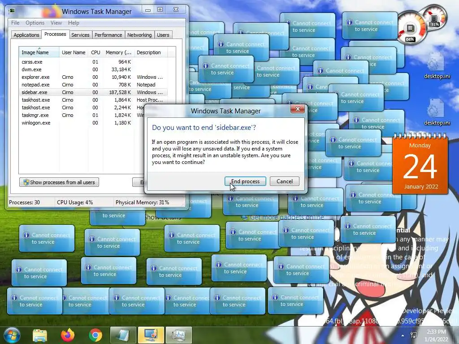Click End process in the confirmation dialog
Image resolution: width=459 pixels, height=344 pixels.
tap(245, 181)
